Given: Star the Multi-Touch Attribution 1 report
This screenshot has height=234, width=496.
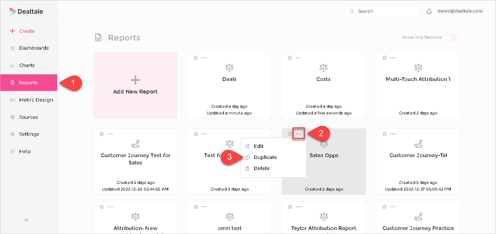Looking at the screenshot, I should (x=384, y=58).
